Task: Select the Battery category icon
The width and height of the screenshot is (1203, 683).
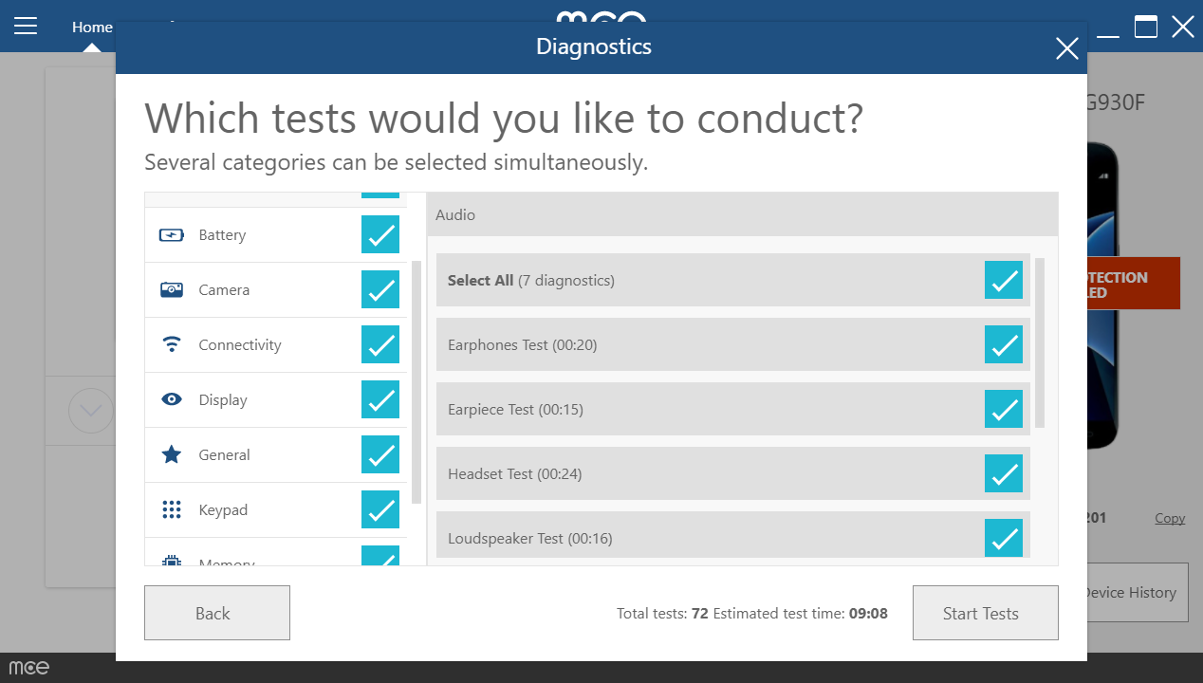Action: [x=172, y=234]
